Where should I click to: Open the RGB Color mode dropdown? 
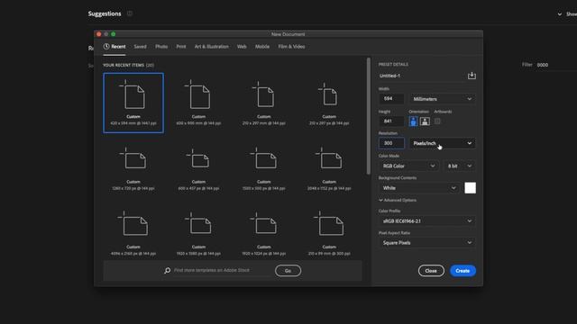(408, 166)
